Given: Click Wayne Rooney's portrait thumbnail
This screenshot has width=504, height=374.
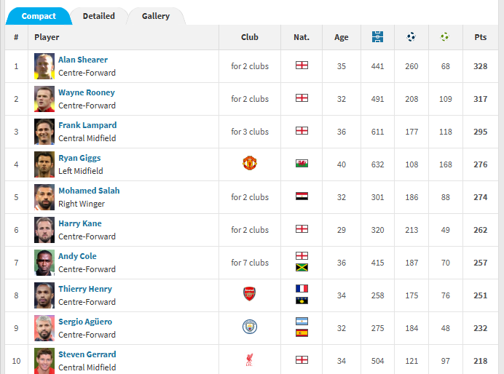Looking at the screenshot, I should (x=44, y=99).
